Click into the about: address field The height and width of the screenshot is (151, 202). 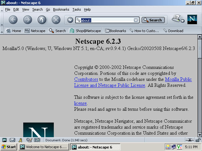tap(107, 20)
